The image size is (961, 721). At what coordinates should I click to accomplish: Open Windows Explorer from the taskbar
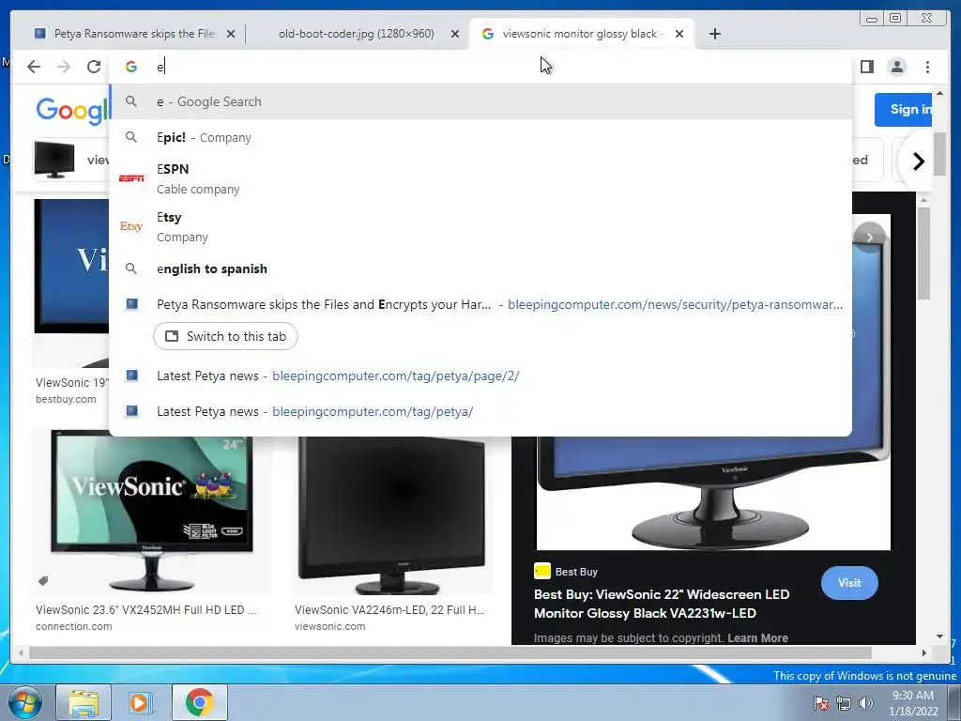84,702
